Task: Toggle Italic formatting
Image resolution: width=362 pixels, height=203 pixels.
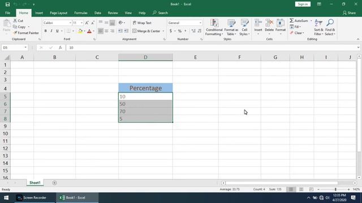Action: tap(51, 31)
